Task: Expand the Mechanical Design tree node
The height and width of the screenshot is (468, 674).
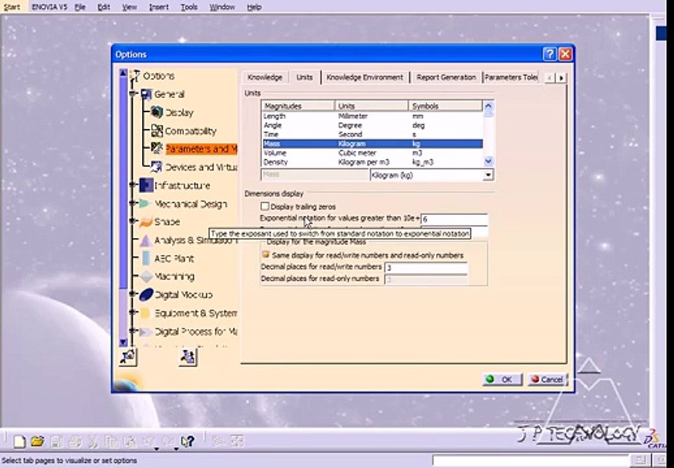Action: [133, 203]
